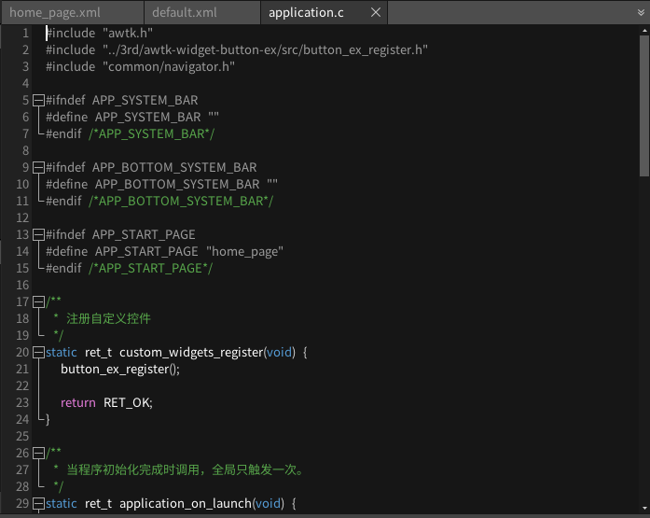The width and height of the screenshot is (650, 518).
Task: Collapse the #ifndef APP_SYSTEM_BAR fold
Action: click(x=38, y=100)
